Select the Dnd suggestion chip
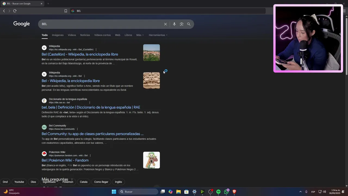This screenshot has height=196, width=348. [x=5, y=182]
